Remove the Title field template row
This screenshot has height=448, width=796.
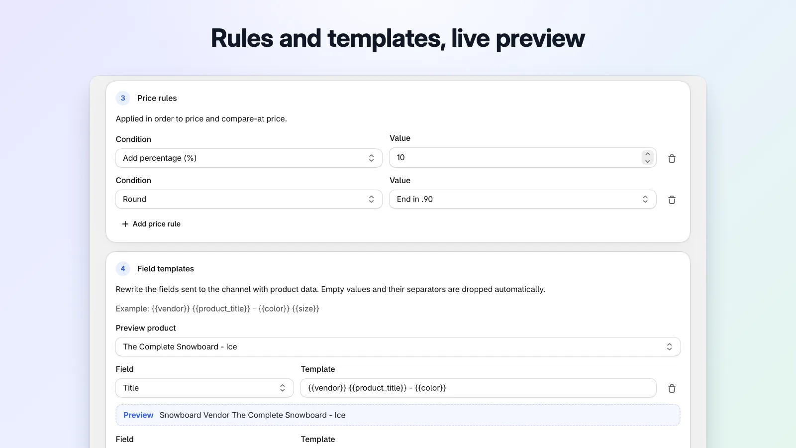(x=672, y=388)
